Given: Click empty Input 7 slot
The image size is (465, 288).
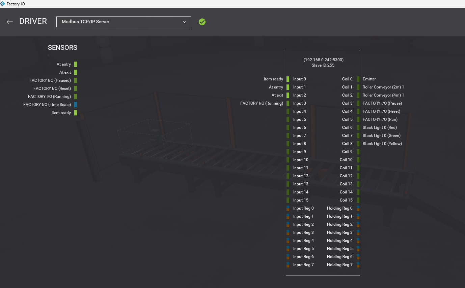Looking at the screenshot, I should click(x=300, y=136).
